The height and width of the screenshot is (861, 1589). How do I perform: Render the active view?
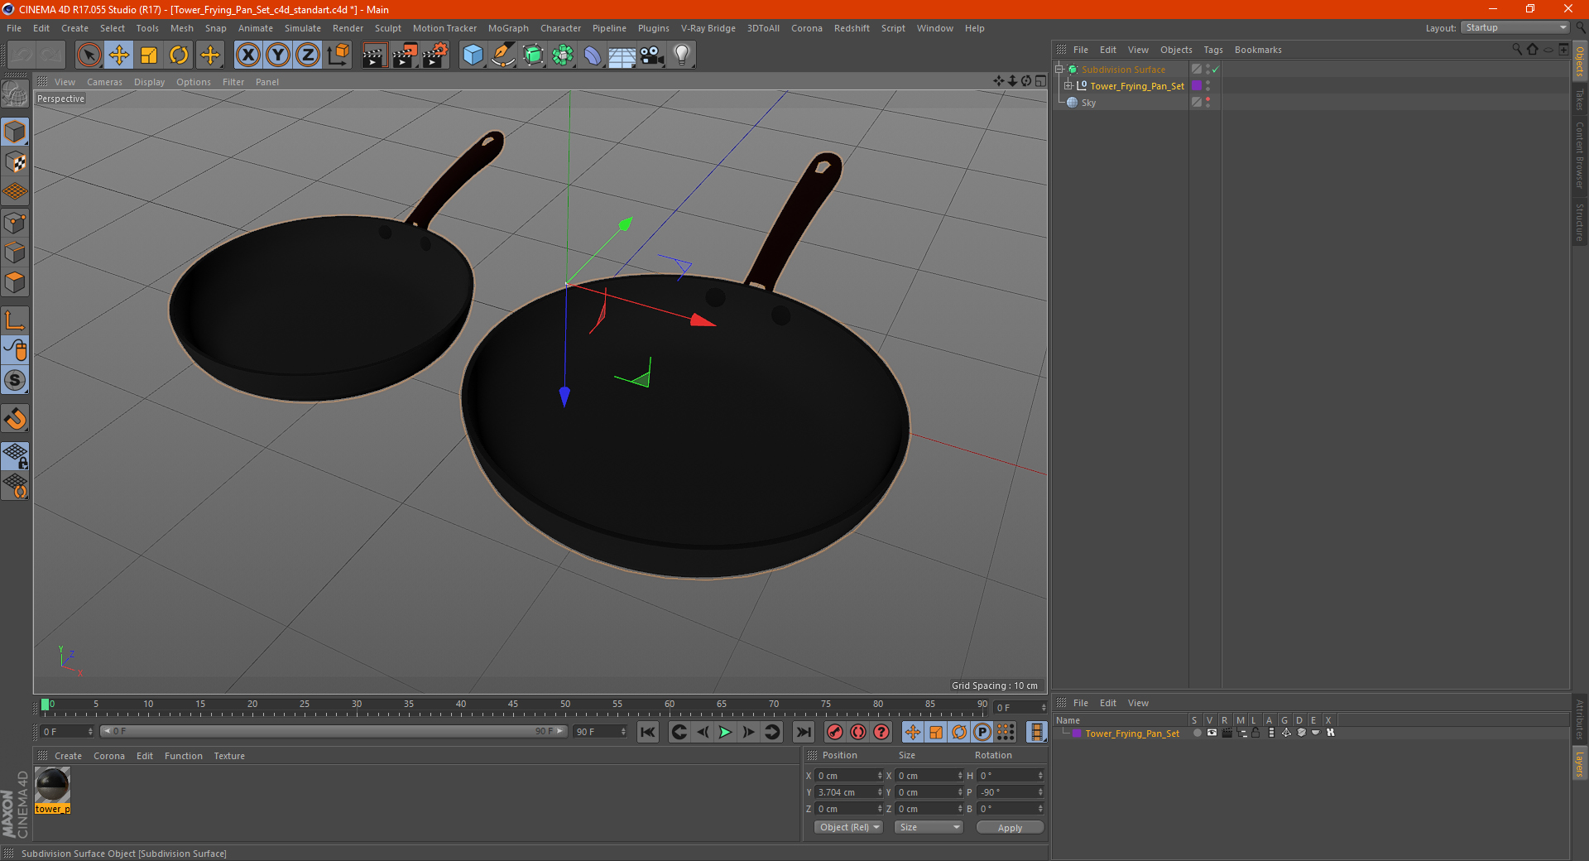pyautogui.click(x=374, y=55)
